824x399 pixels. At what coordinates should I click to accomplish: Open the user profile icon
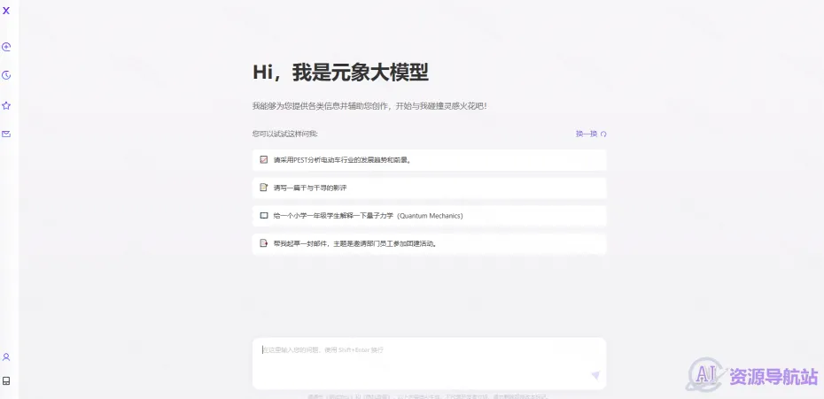point(6,357)
